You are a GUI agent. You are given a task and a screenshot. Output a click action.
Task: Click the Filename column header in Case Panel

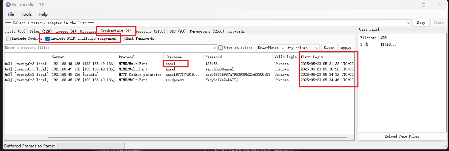[x=368, y=38]
